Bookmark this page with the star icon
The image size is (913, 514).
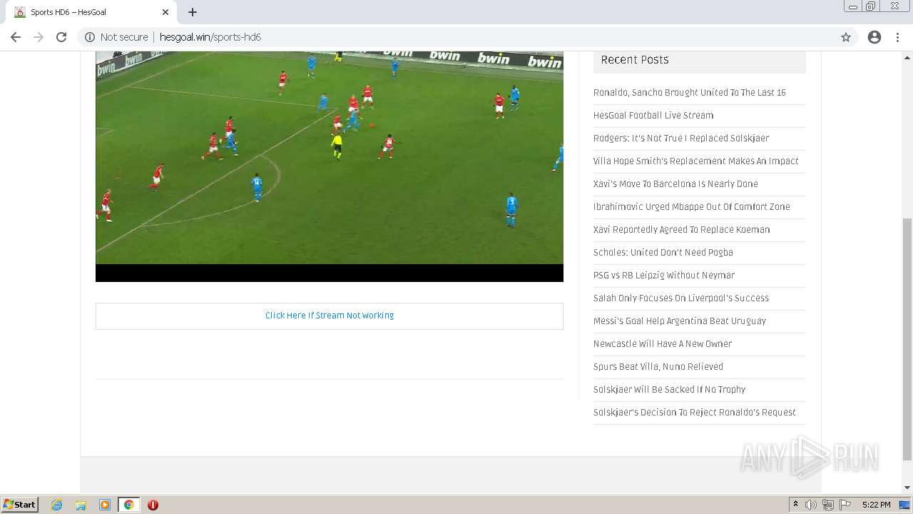846,37
